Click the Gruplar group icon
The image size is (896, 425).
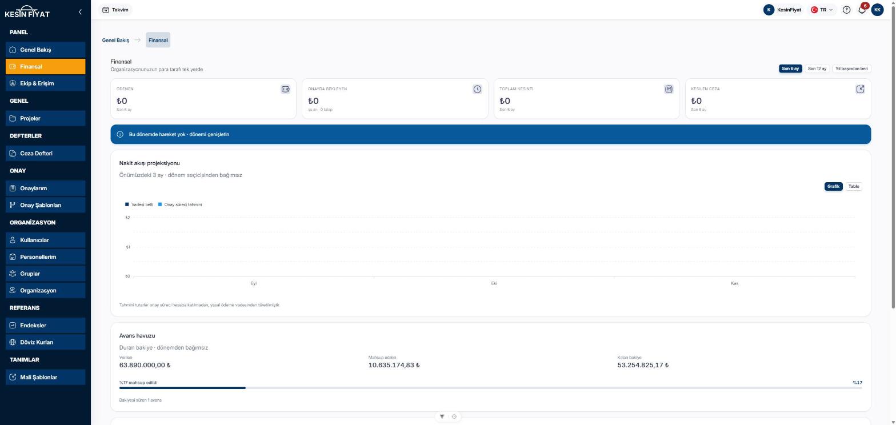click(x=13, y=274)
